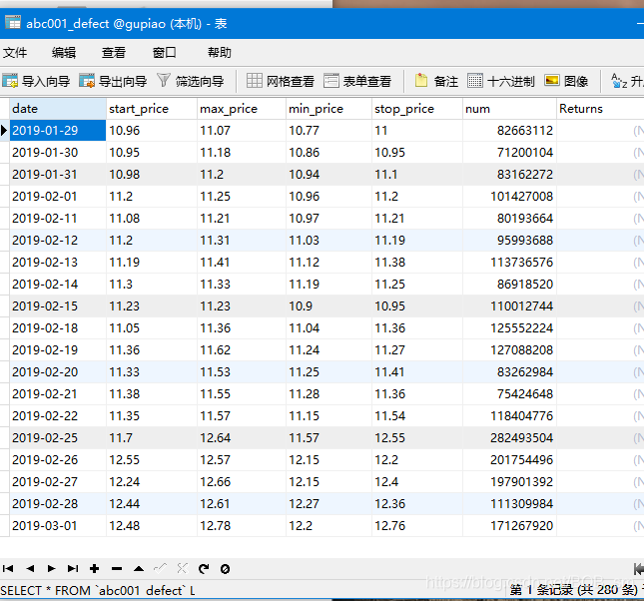Open the Import Wizard (导入向导)
Image resolution: width=644 pixels, height=601 pixels.
click(36, 81)
